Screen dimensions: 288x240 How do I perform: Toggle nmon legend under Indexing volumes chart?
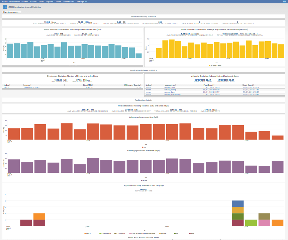[x=144, y=147]
